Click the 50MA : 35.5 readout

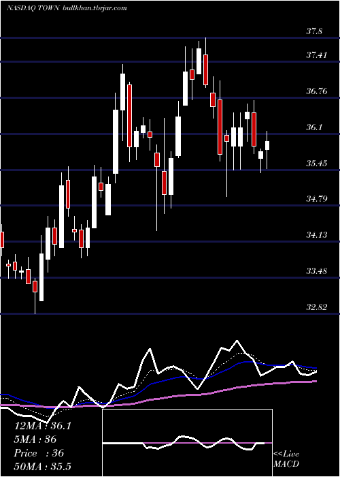pos(43,466)
